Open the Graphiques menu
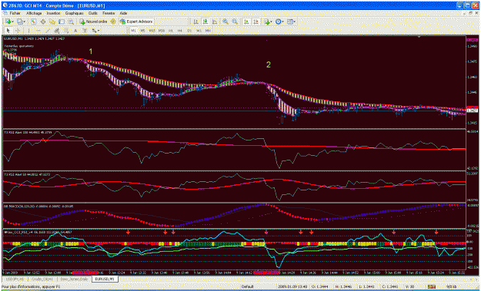Image resolution: width=481 pixels, height=291 pixels. click(74, 14)
